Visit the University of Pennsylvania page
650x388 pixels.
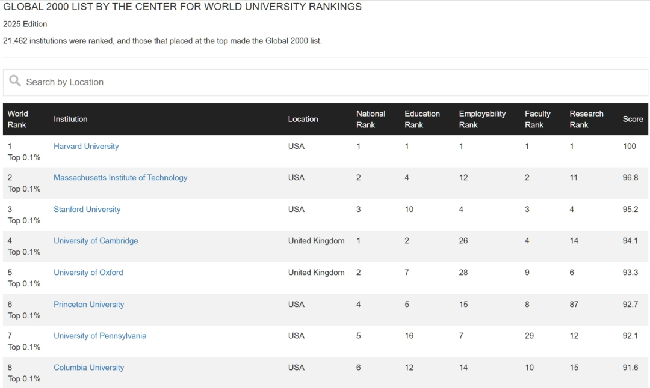pyautogui.click(x=100, y=336)
